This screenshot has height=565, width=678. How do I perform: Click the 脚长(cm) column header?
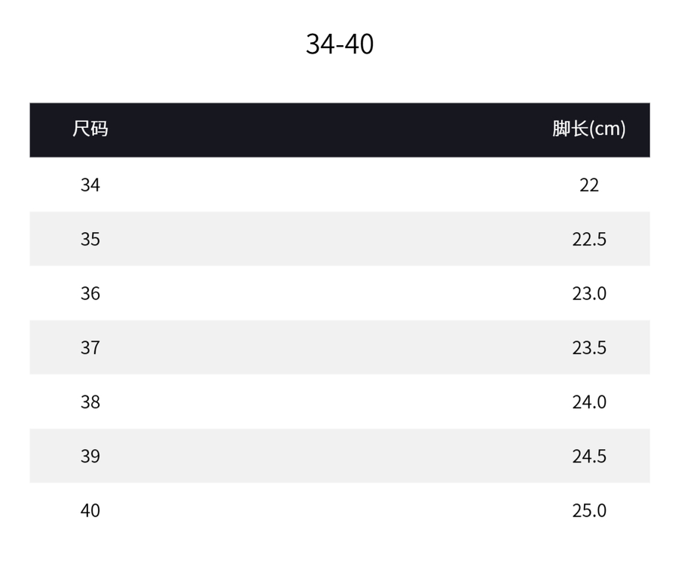(x=588, y=129)
